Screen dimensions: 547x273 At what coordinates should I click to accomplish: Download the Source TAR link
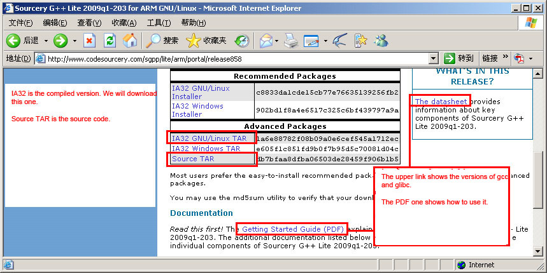coord(193,159)
